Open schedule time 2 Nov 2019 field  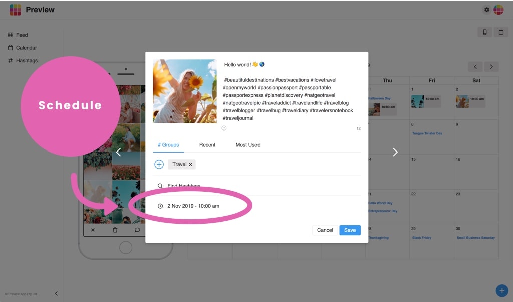coord(193,206)
